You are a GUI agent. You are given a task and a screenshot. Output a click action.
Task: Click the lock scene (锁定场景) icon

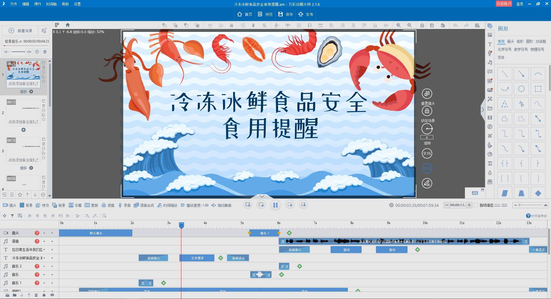pyautogui.click(x=427, y=111)
